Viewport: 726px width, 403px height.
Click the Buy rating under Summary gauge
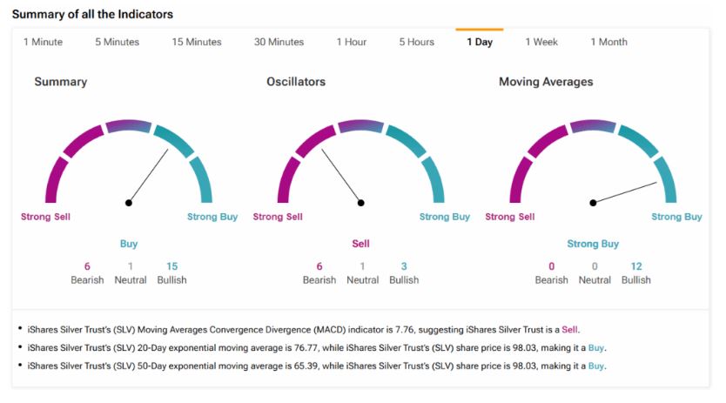pyautogui.click(x=129, y=244)
